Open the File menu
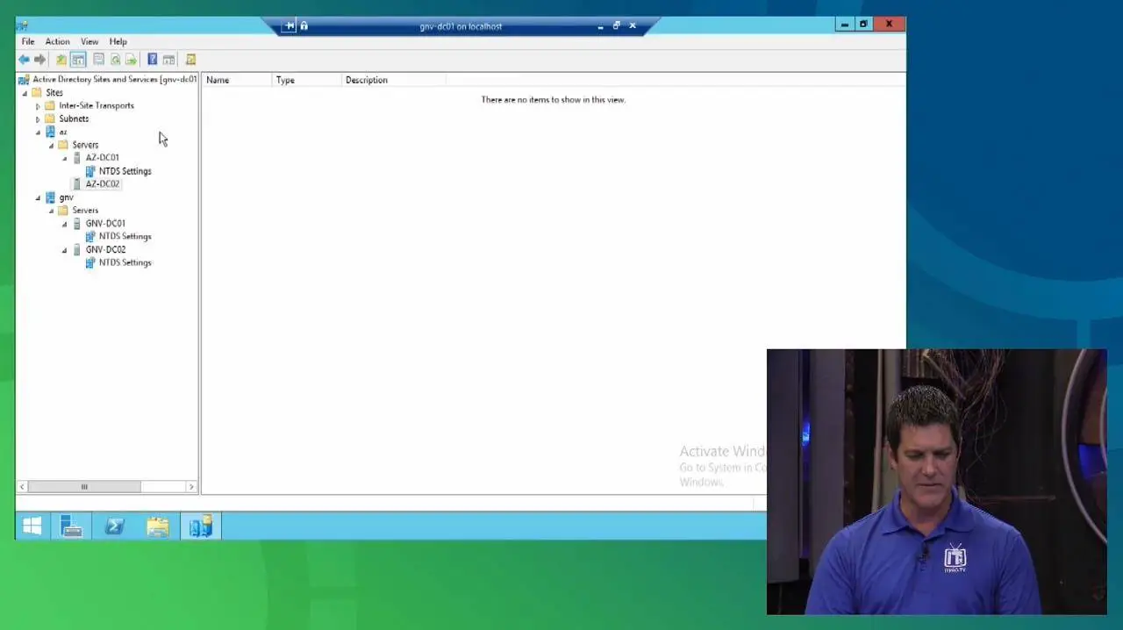This screenshot has width=1123, height=630. pos(28,41)
